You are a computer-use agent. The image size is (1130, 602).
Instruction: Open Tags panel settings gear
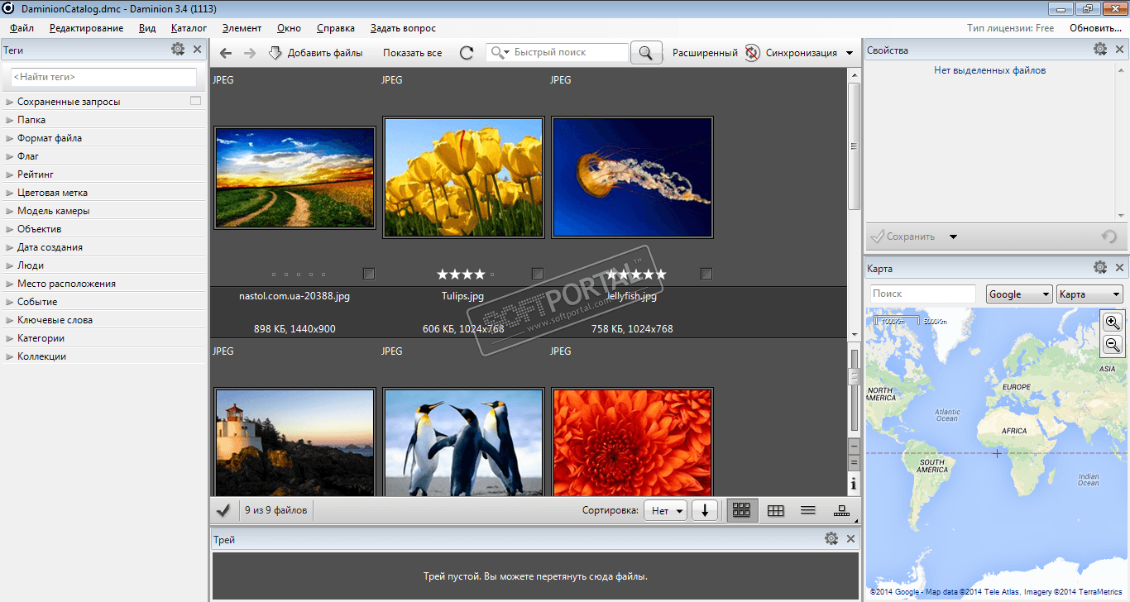178,50
